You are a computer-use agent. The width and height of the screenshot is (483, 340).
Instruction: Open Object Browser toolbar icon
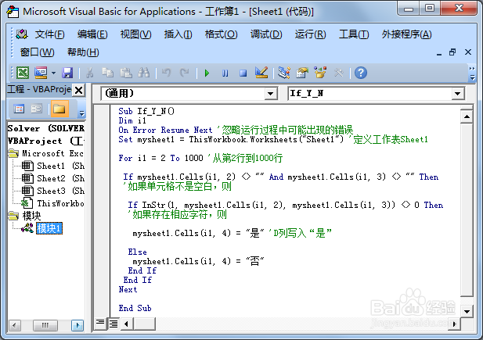[320, 73]
